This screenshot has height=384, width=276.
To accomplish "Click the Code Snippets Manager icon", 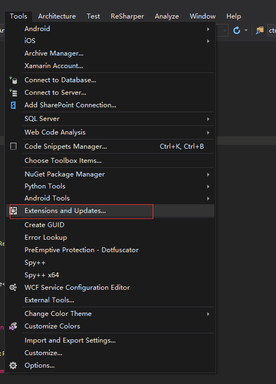I will 13,147.
